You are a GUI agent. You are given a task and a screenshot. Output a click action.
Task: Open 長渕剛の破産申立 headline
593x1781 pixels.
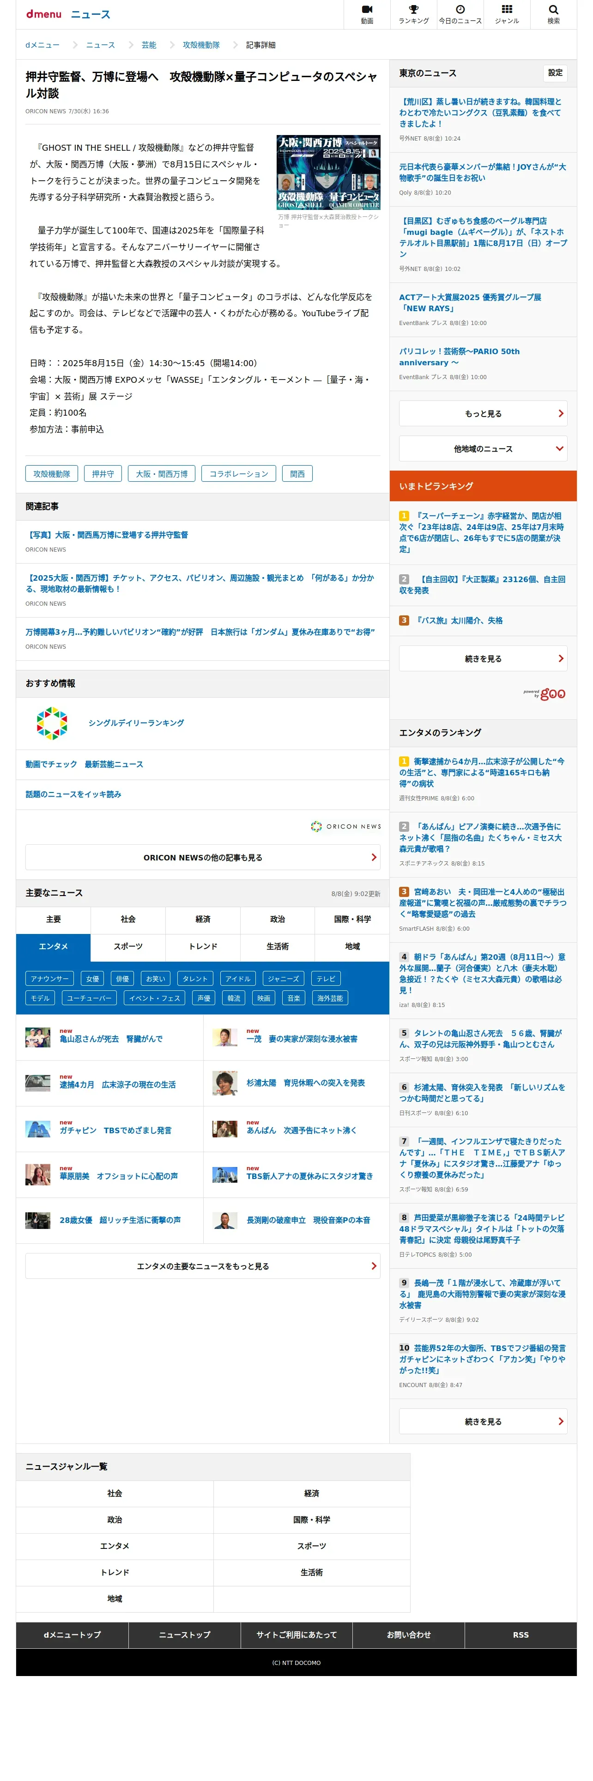[308, 1220]
